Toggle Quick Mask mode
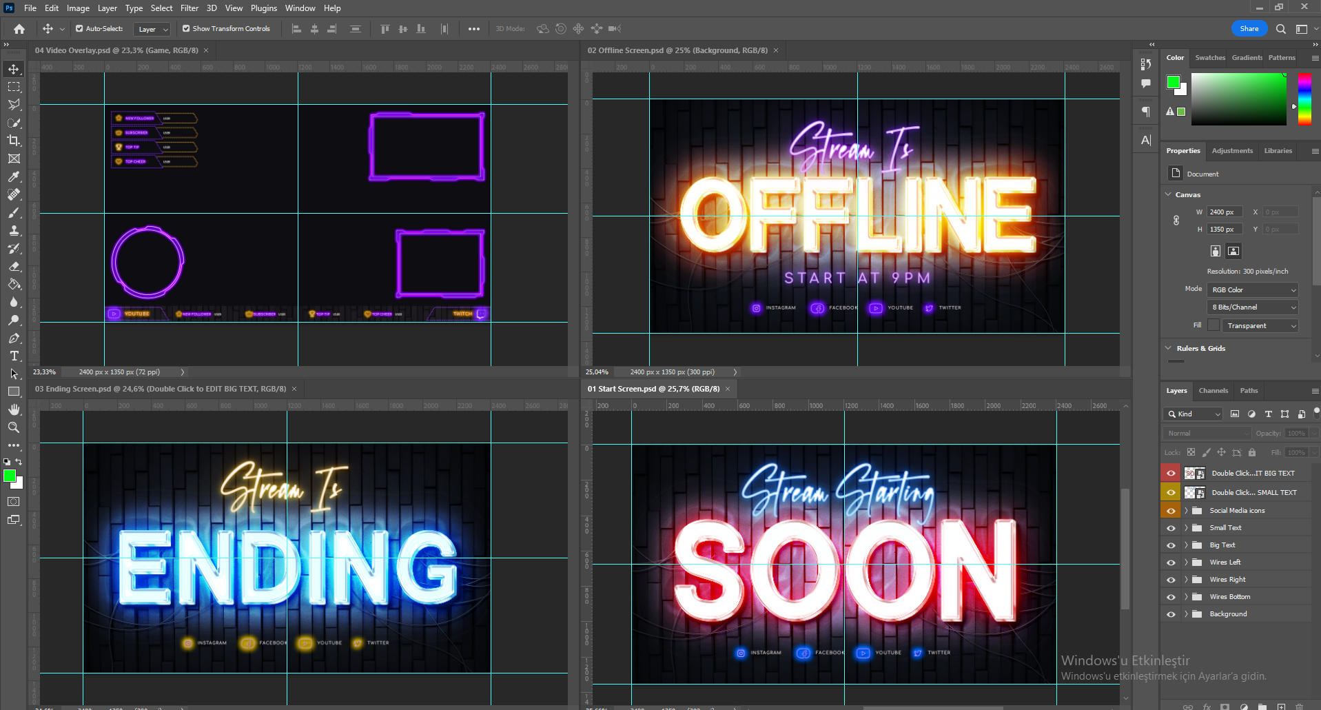Screen dimensions: 1321x710 click(14, 502)
